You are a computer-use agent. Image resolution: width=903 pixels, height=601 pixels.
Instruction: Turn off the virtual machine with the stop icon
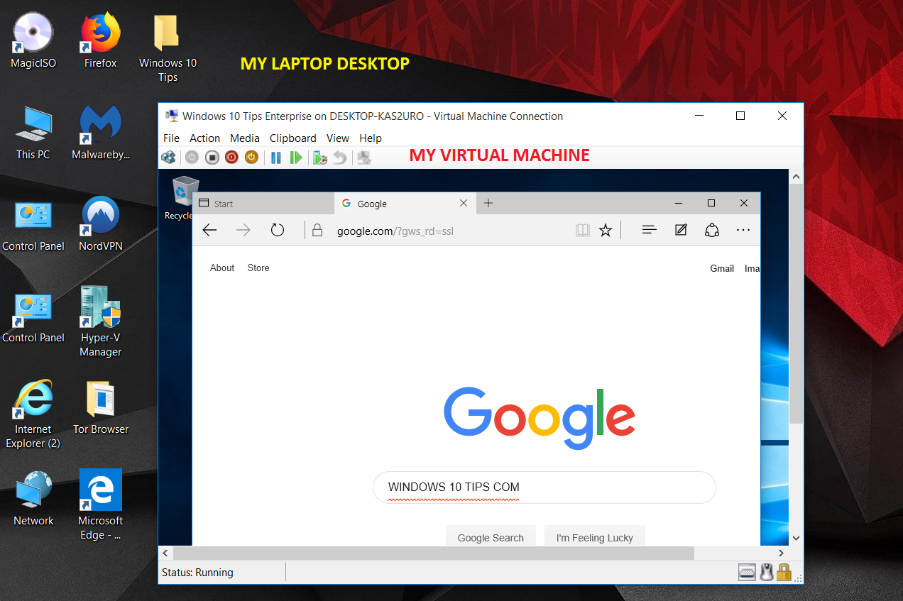click(x=212, y=158)
